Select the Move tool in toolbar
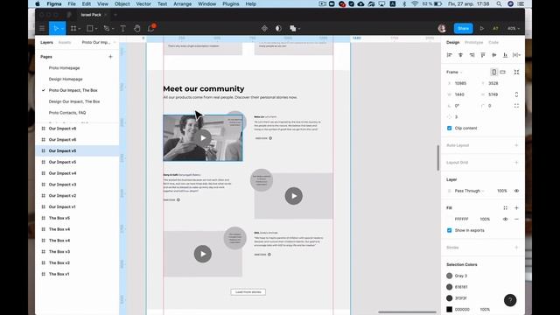 click(x=56, y=28)
